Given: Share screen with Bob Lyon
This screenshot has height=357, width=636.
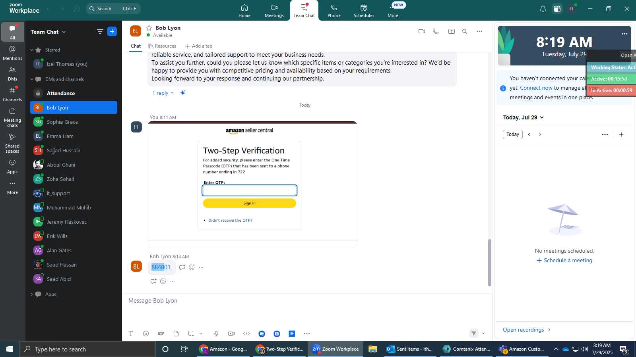Looking at the screenshot, I should [452, 31].
